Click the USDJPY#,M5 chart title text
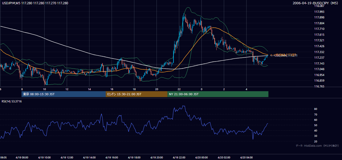Viewport: 342px width, 160px height. point(35,3)
